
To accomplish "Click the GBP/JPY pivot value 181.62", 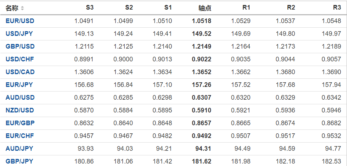I will click(x=201, y=161).
